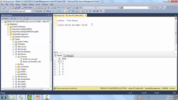Viewport: 178px width, 100px height.
Task: Click the Cancel Executing Query stop icon
Action: [x=53, y=11]
